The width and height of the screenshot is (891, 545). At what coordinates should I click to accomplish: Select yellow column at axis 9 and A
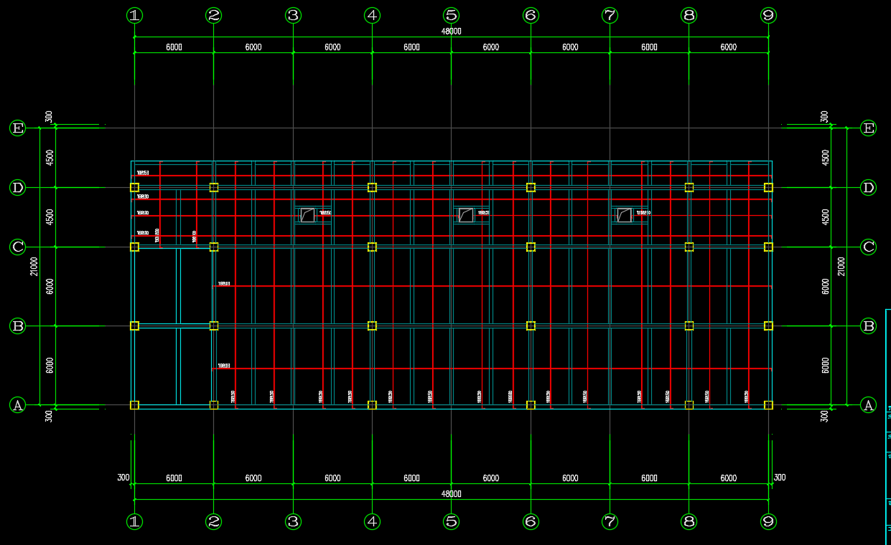pyautogui.click(x=768, y=405)
